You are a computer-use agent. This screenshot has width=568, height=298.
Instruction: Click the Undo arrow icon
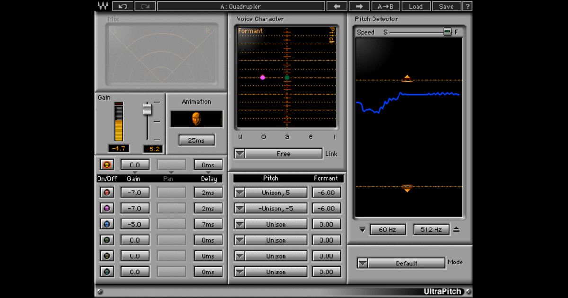123,6
